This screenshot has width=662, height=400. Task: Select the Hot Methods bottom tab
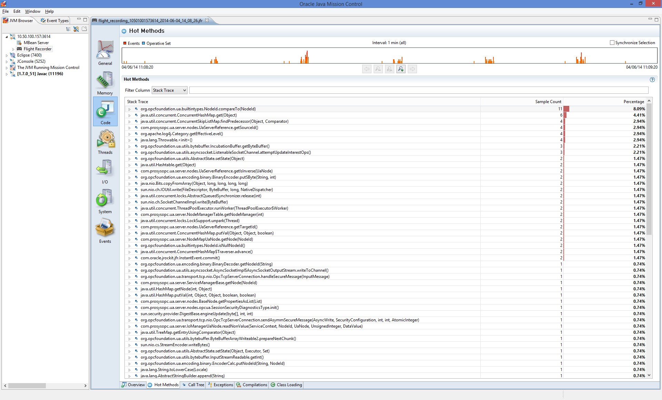[163, 385]
